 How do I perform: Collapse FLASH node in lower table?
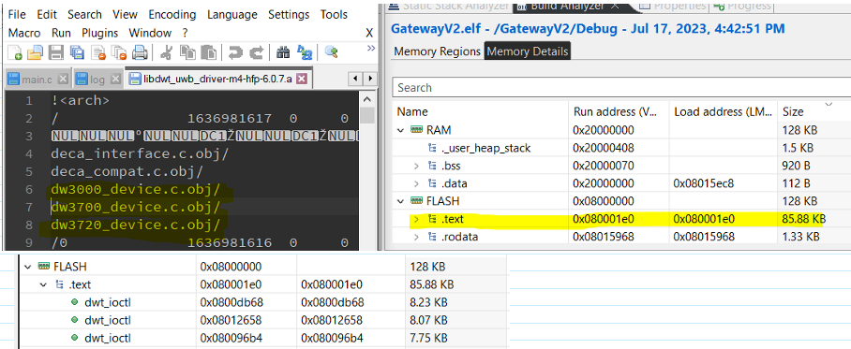pyautogui.click(x=28, y=267)
